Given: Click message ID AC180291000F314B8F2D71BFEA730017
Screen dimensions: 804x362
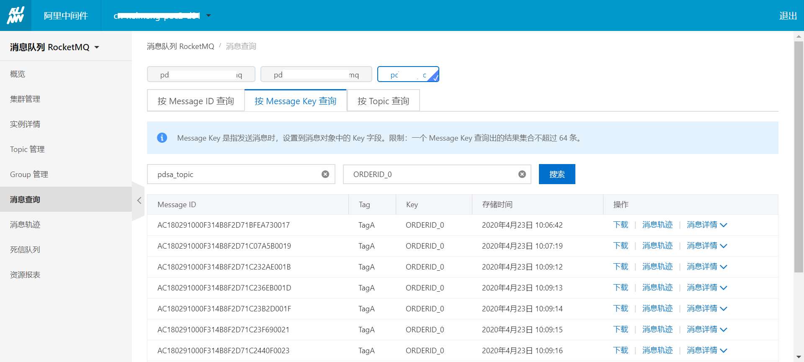Looking at the screenshot, I should click(224, 225).
